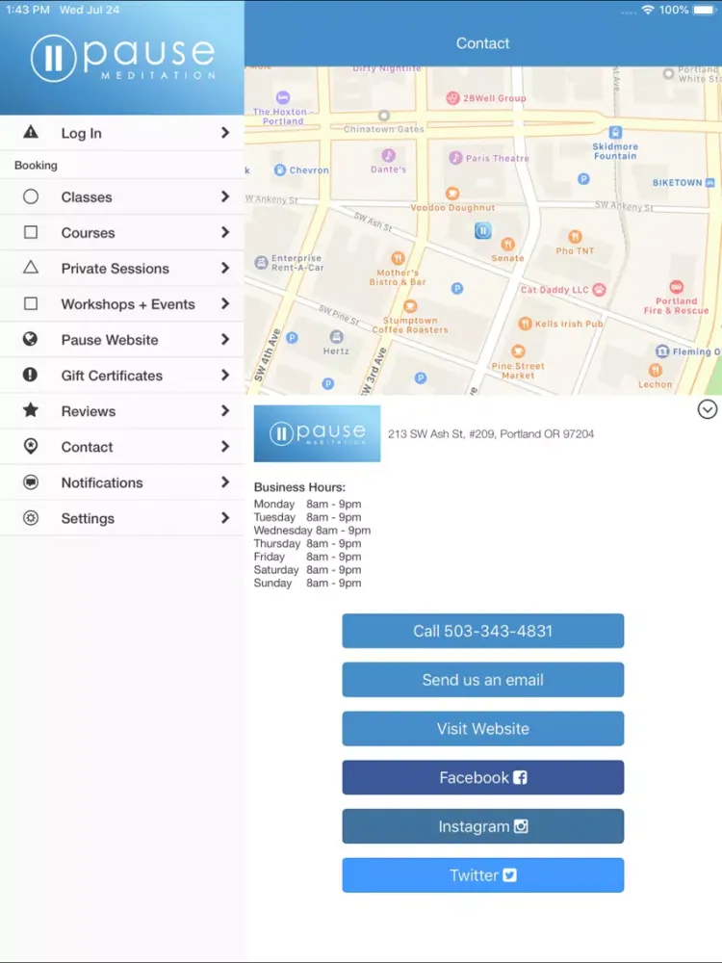Image resolution: width=722 pixels, height=963 pixels.
Task: Open Private Sessions from the sidebar
Action: (x=122, y=268)
